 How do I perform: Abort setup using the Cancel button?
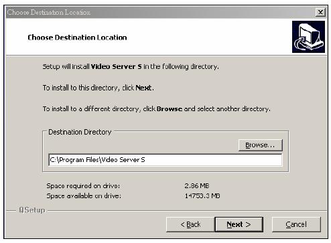296,224
